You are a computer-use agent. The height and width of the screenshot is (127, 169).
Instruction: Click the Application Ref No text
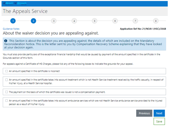(x=143, y=29)
